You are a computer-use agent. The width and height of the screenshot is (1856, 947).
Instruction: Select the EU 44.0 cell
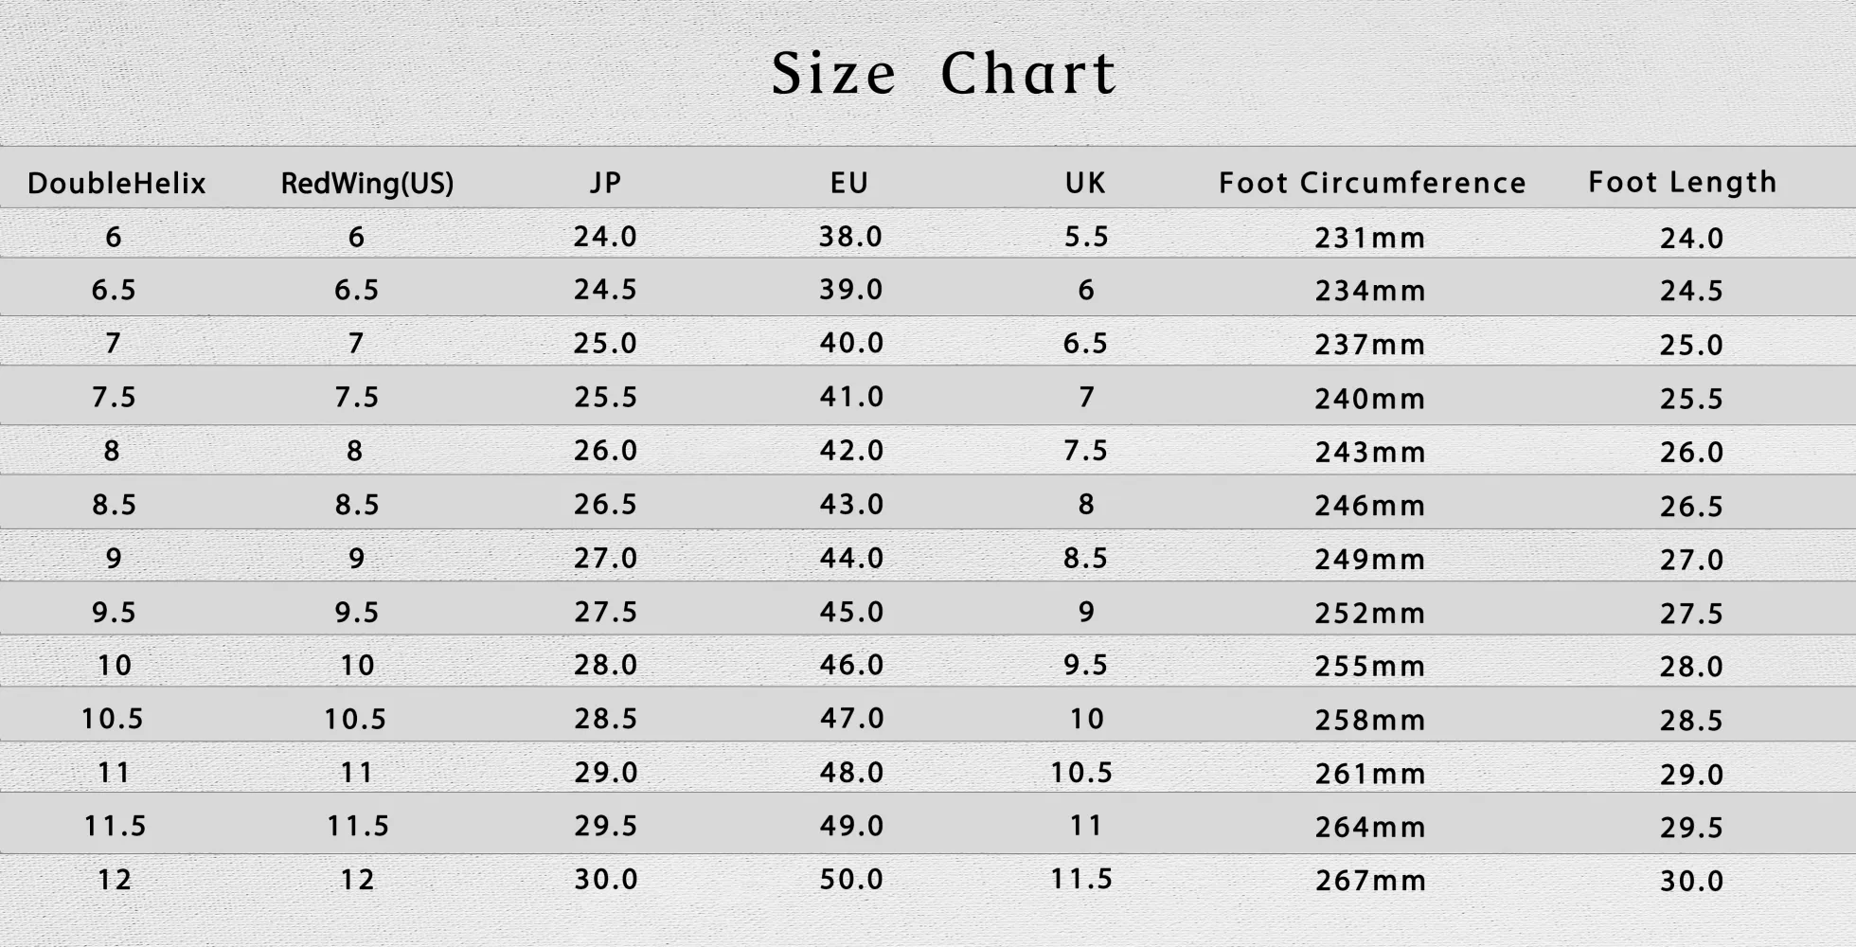tap(851, 558)
